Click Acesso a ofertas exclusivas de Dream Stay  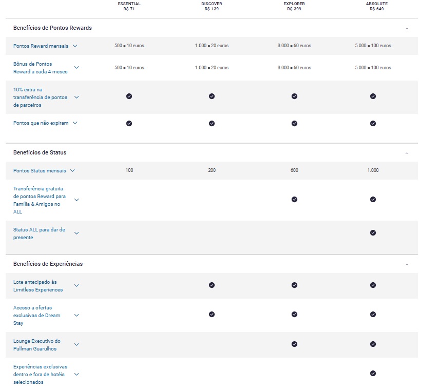pyautogui.click(x=37, y=315)
